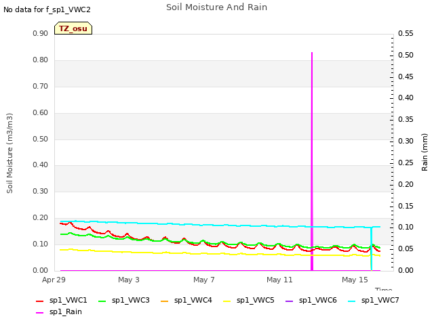The height and width of the screenshot is (325, 434).
Task: Click the purple sp1_VWC6 legend swatch
Action: point(290,301)
